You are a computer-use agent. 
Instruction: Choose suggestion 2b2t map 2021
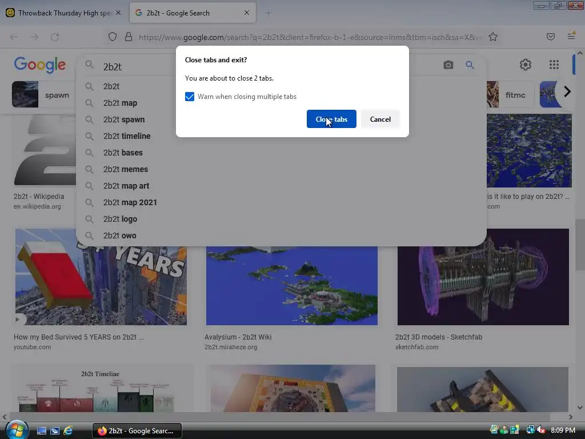(130, 202)
